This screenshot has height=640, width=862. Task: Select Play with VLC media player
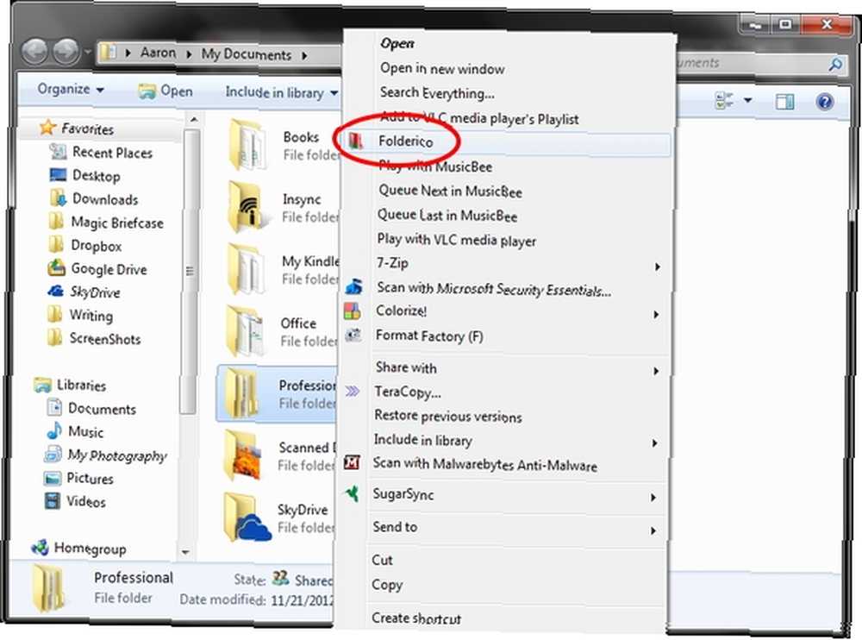[x=456, y=240]
